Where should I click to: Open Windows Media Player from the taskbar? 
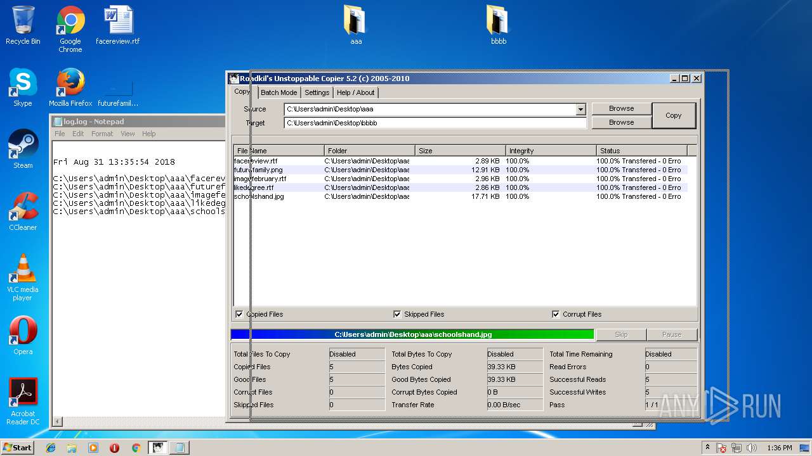point(93,448)
